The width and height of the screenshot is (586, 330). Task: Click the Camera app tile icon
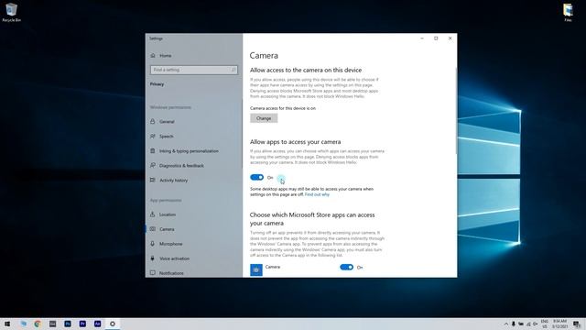coord(256,269)
